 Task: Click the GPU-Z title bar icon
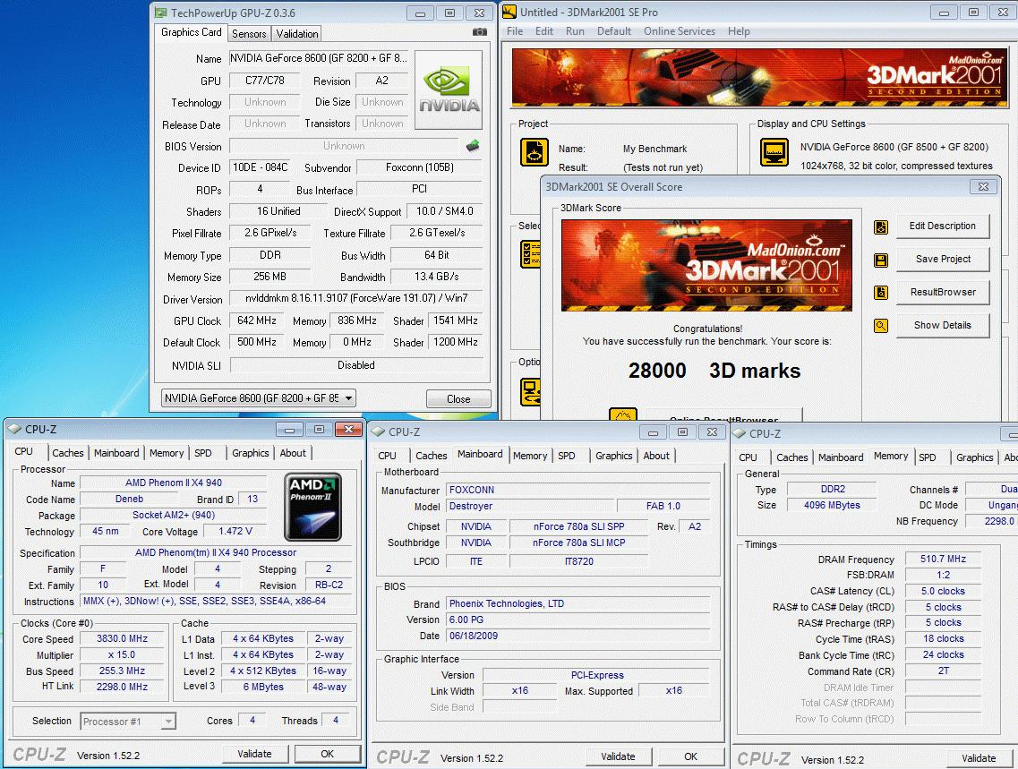coord(160,13)
